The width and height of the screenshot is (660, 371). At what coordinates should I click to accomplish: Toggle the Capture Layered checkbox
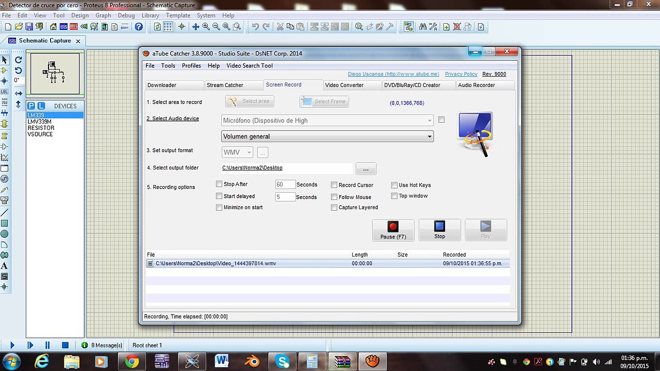point(334,207)
